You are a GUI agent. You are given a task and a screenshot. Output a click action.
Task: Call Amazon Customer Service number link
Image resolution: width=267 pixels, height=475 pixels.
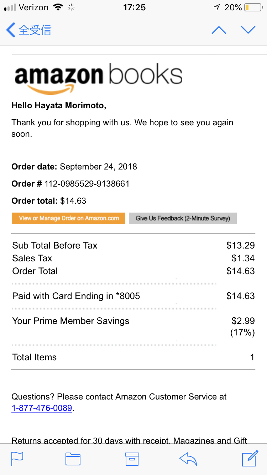pyautogui.click(x=42, y=408)
